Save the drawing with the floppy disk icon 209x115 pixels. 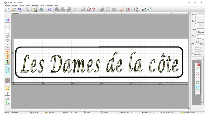click(19, 10)
